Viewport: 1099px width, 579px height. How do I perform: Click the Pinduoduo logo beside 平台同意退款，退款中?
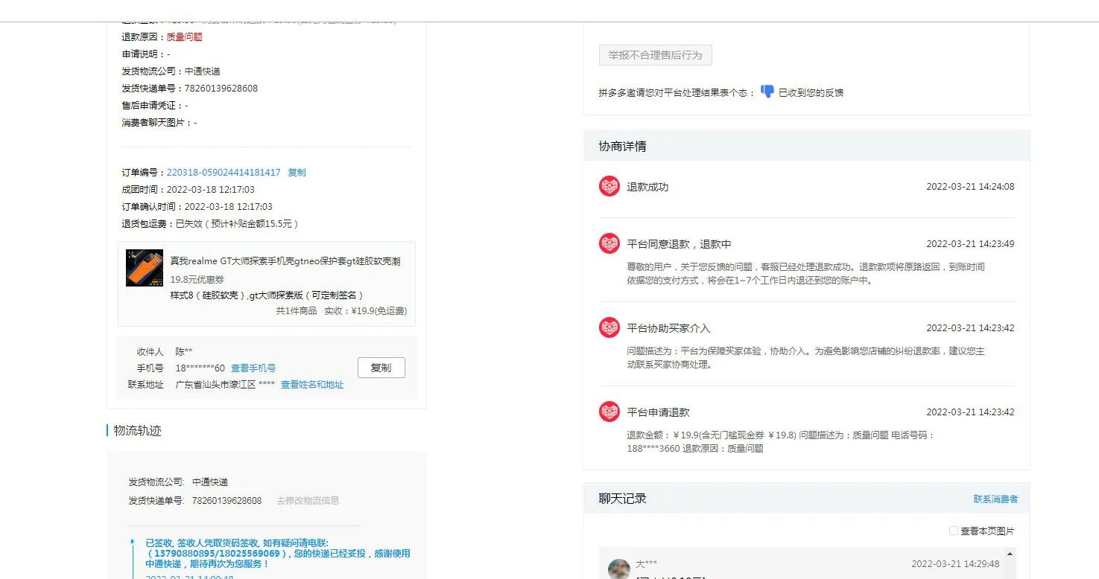point(609,243)
